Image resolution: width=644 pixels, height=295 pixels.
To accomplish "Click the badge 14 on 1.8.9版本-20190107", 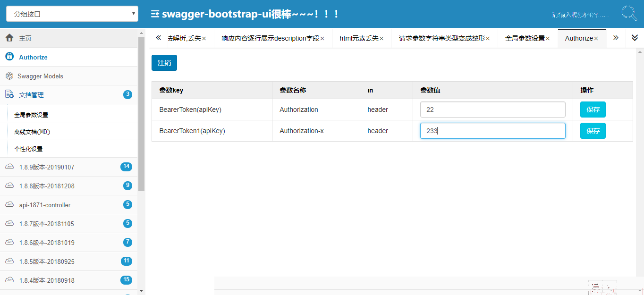I will (x=126, y=167).
